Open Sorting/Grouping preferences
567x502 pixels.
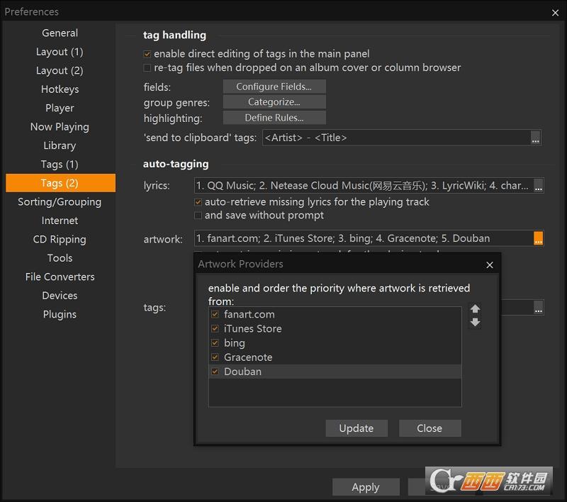click(x=60, y=202)
